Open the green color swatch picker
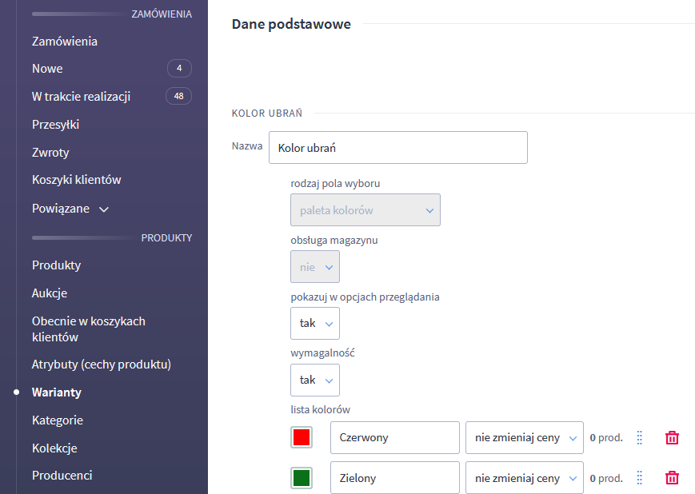 point(302,478)
